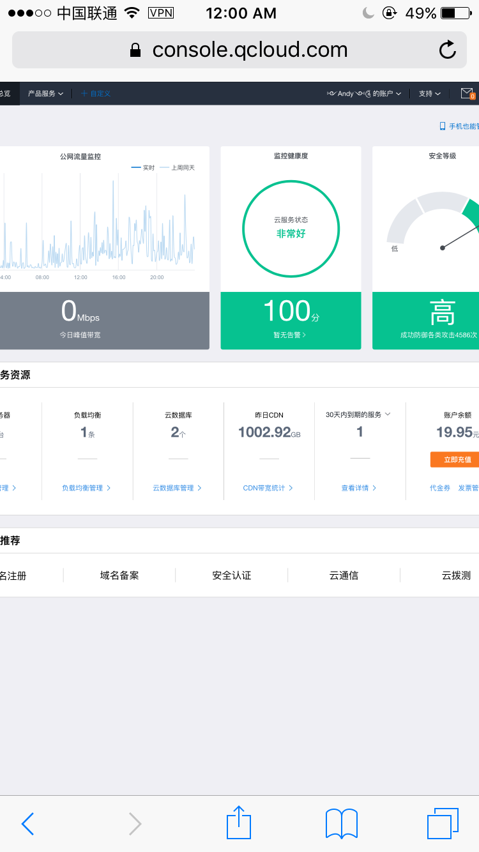Tap the Safari back arrow
The height and width of the screenshot is (852, 479).
(27, 824)
